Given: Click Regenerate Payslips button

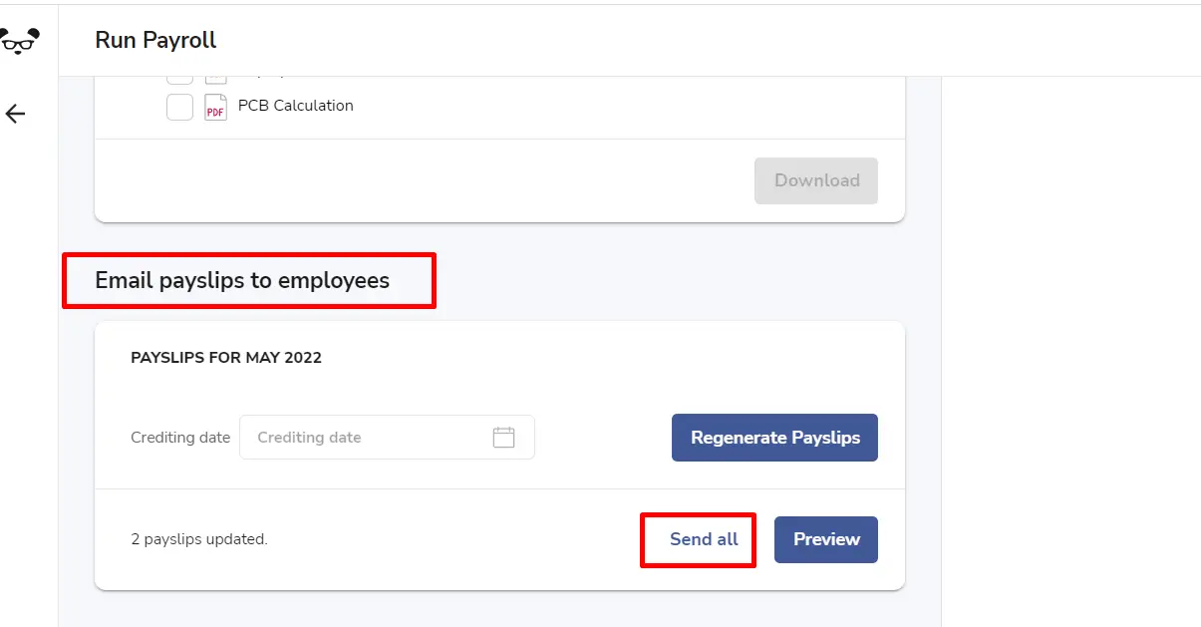Looking at the screenshot, I should pos(774,438).
